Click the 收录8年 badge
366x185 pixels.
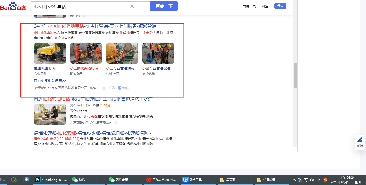click(41, 88)
